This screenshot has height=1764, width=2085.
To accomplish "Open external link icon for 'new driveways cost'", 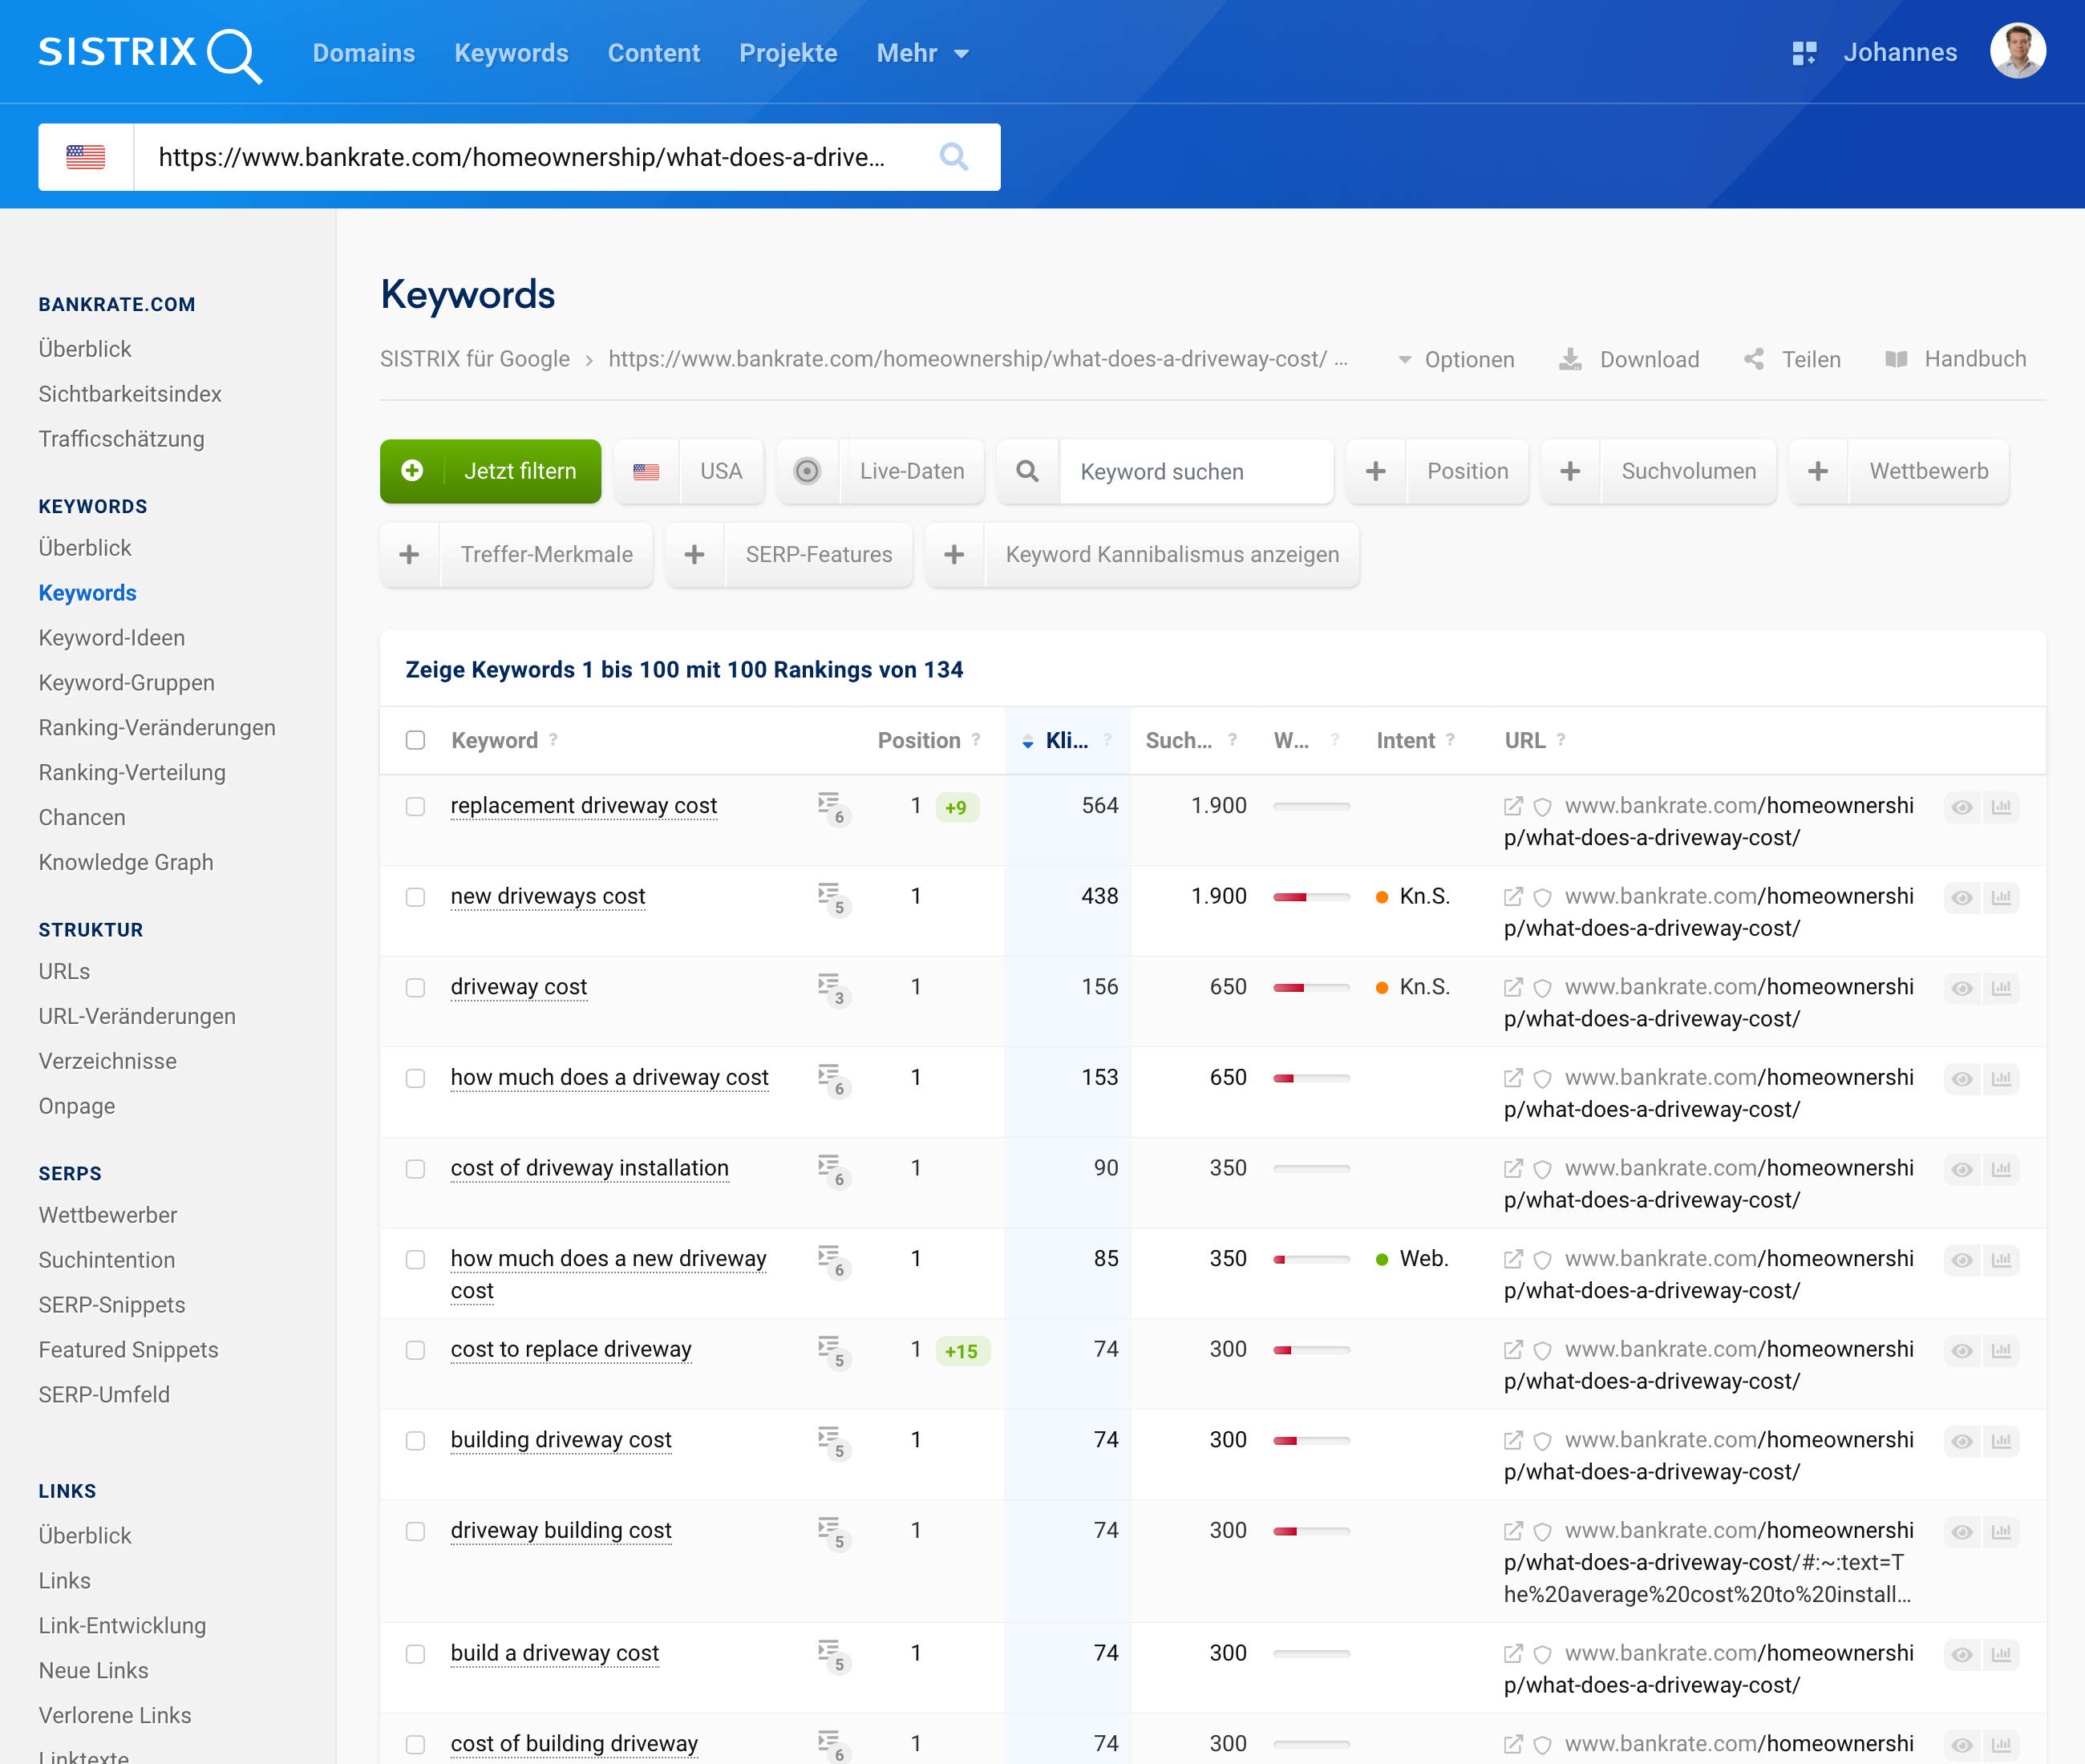I will (x=1513, y=896).
